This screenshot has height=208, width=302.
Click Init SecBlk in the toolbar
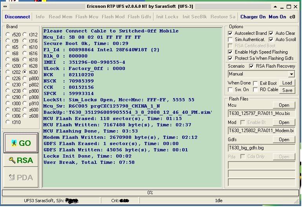coord(195,17)
